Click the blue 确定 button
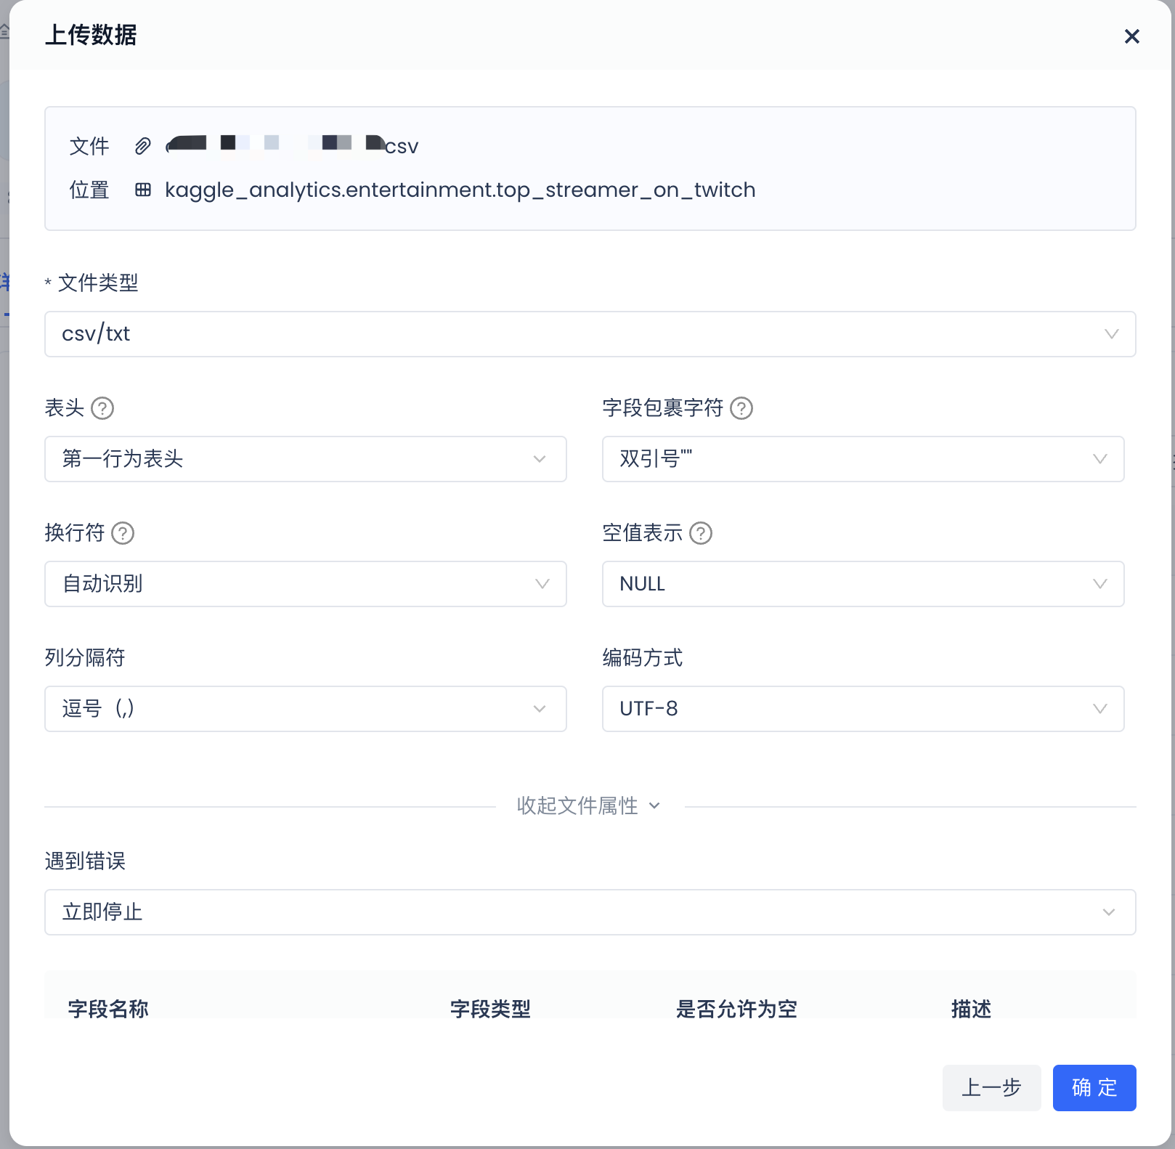The width and height of the screenshot is (1175, 1149). pyautogui.click(x=1094, y=1087)
